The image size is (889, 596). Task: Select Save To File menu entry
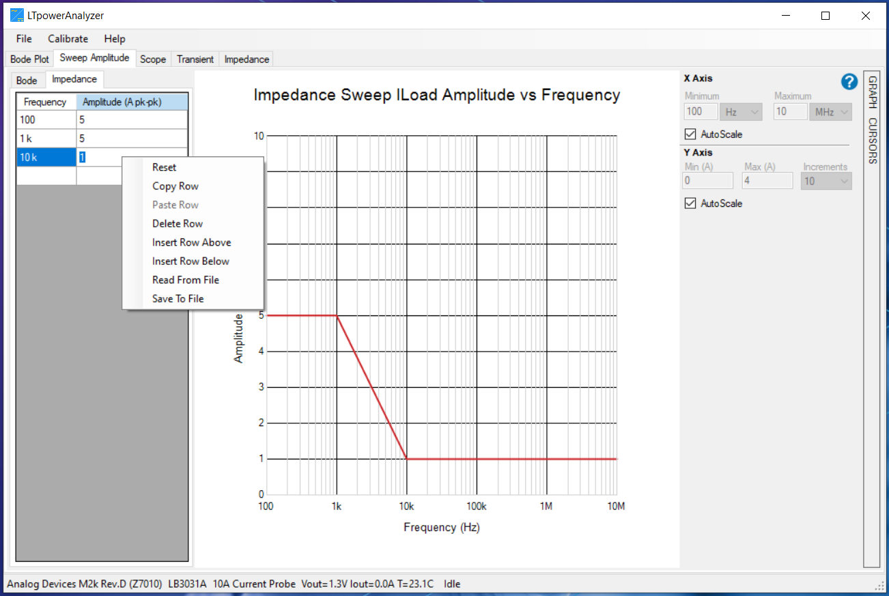[178, 299]
